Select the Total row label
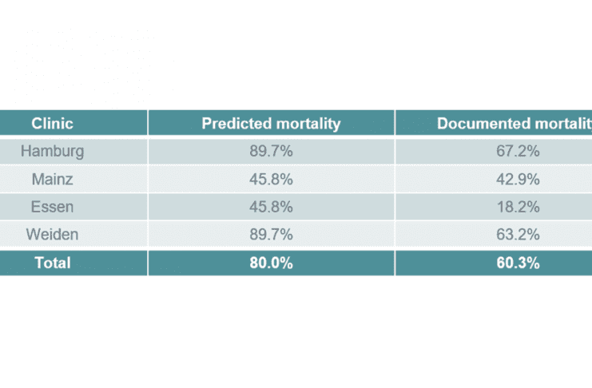The width and height of the screenshot is (592, 388). tap(53, 263)
